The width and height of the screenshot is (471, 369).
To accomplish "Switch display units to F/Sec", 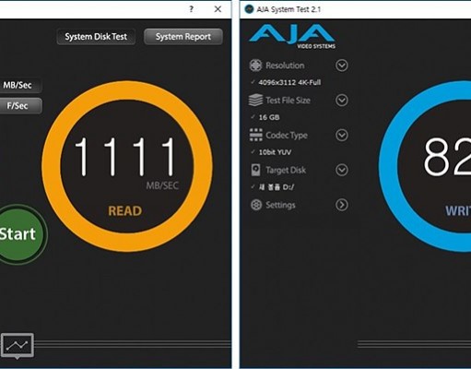I will pos(18,106).
